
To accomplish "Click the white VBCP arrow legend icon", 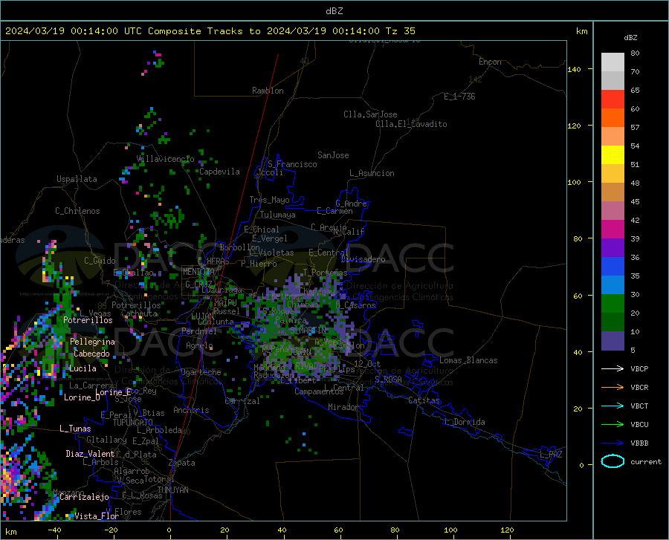I will (x=613, y=368).
